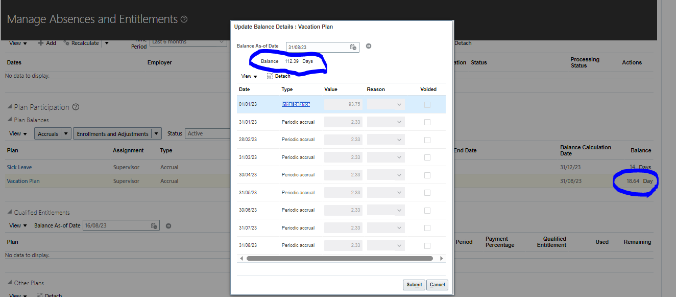Open the Last 6 months Time Period dropdown
The image size is (676, 297).
point(221,41)
